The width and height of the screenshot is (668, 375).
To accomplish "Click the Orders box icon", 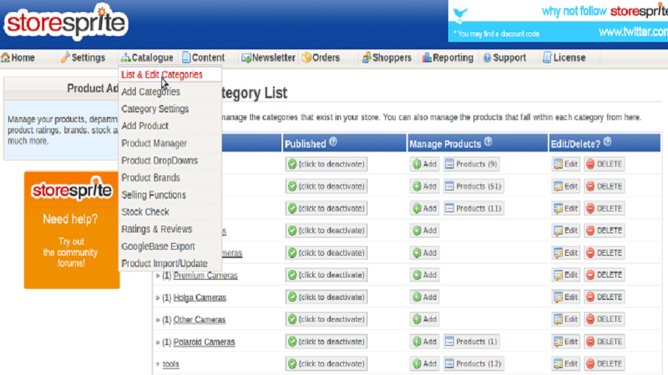I will point(307,58).
